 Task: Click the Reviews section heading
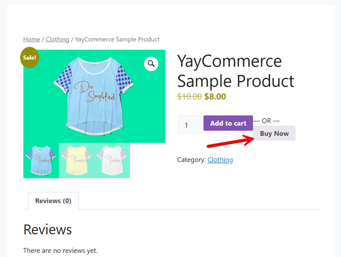[x=47, y=229]
